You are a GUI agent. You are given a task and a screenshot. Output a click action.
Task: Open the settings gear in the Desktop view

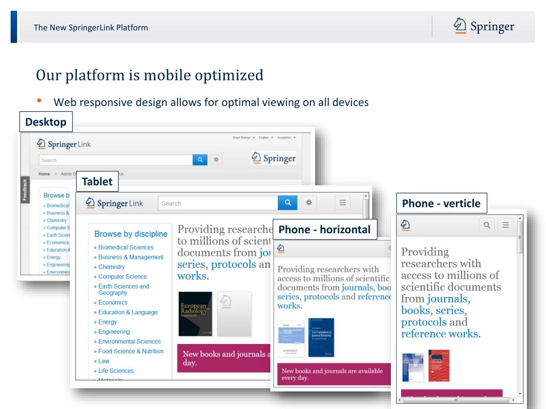216,160
